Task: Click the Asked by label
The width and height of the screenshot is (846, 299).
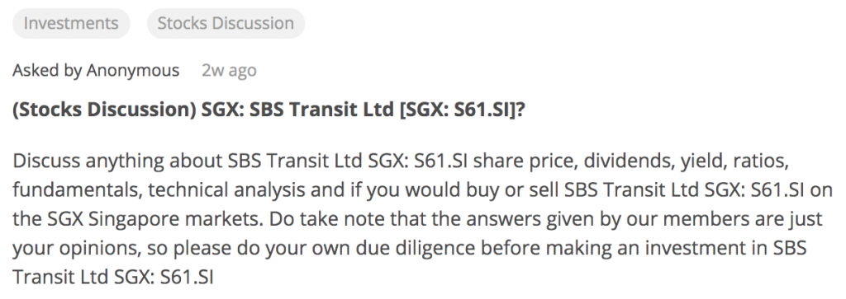Action: pos(47,71)
